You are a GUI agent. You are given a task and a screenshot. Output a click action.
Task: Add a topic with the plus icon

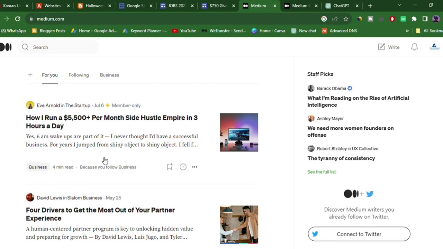pyautogui.click(x=30, y=75)
